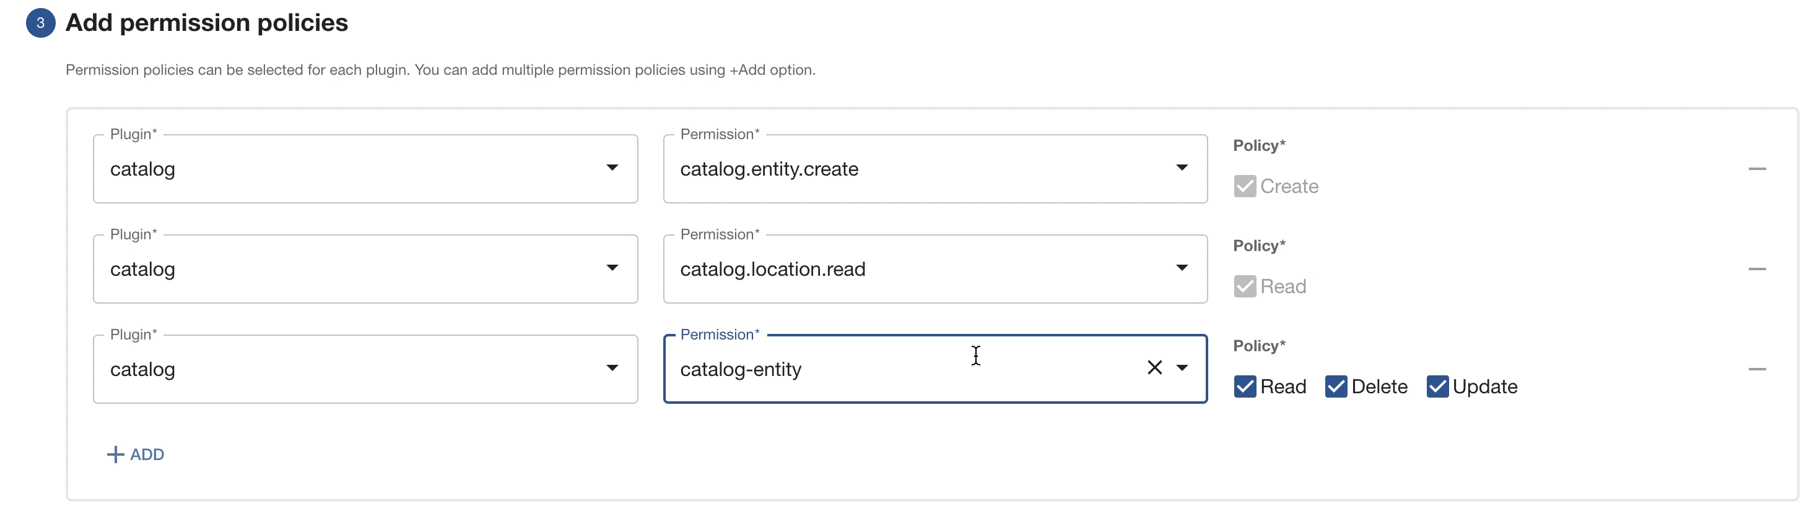
Task: Click the step 3 number badge
Action: [41, 23]
